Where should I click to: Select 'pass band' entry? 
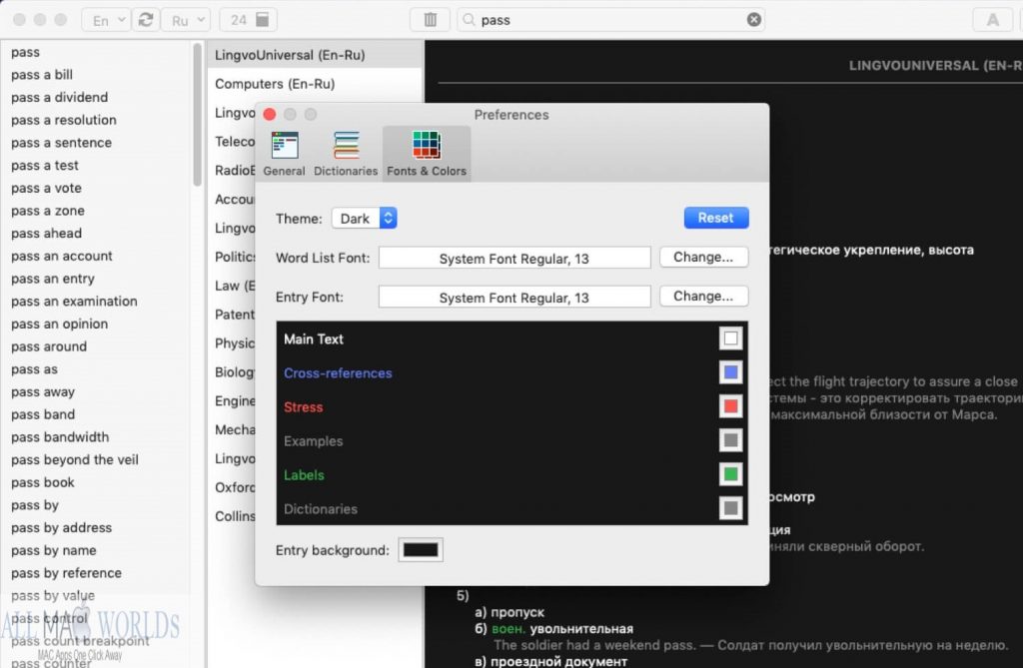(42, 414)
